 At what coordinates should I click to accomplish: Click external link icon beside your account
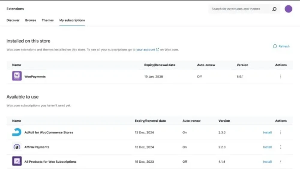(157, 50)
